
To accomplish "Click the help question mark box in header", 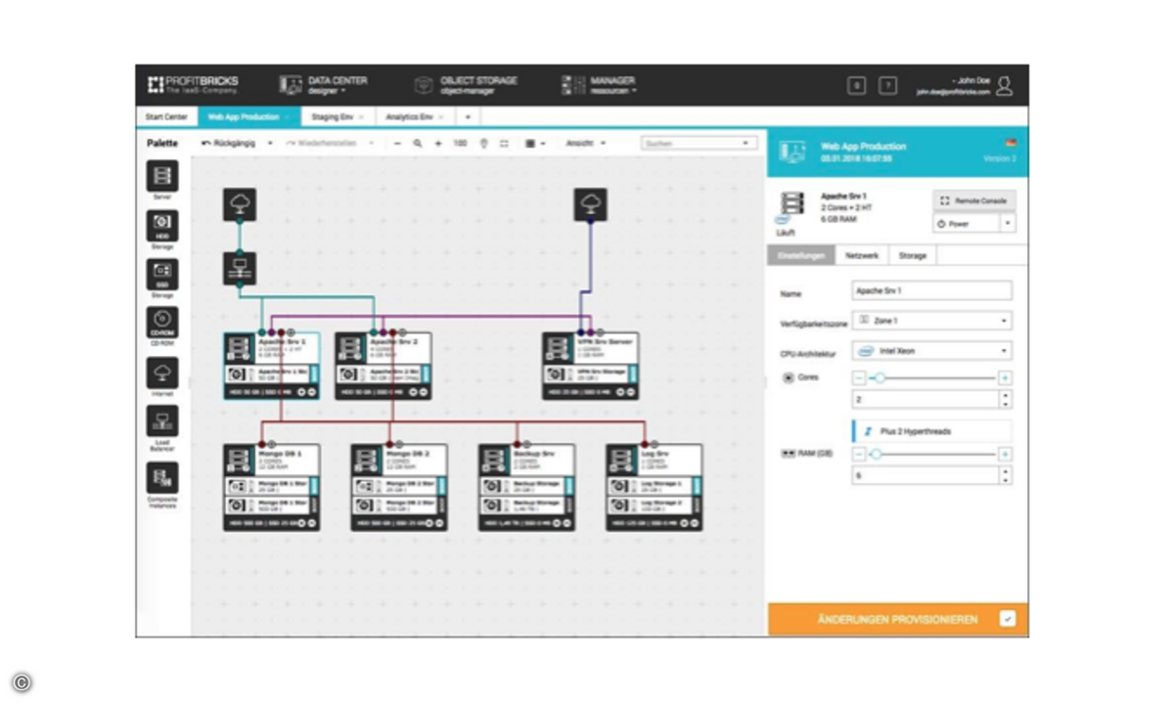I will 887,86.
